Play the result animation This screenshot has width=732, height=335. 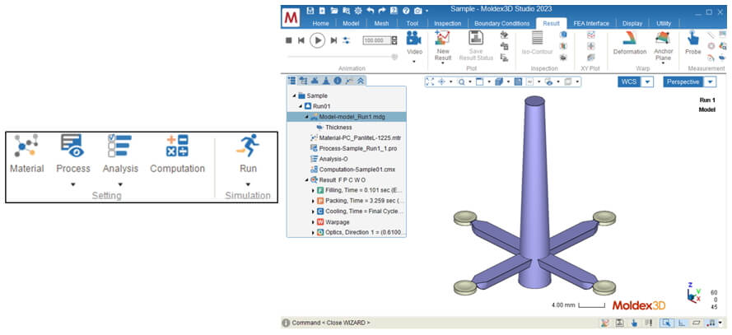tap(318, 40)
